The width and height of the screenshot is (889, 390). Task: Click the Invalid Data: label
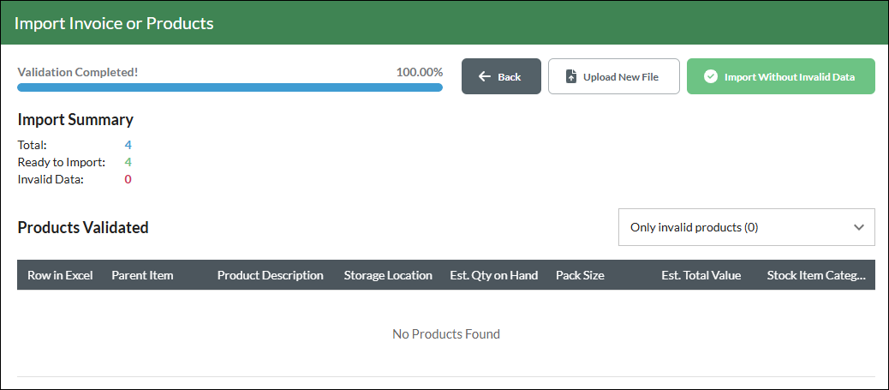51,179
